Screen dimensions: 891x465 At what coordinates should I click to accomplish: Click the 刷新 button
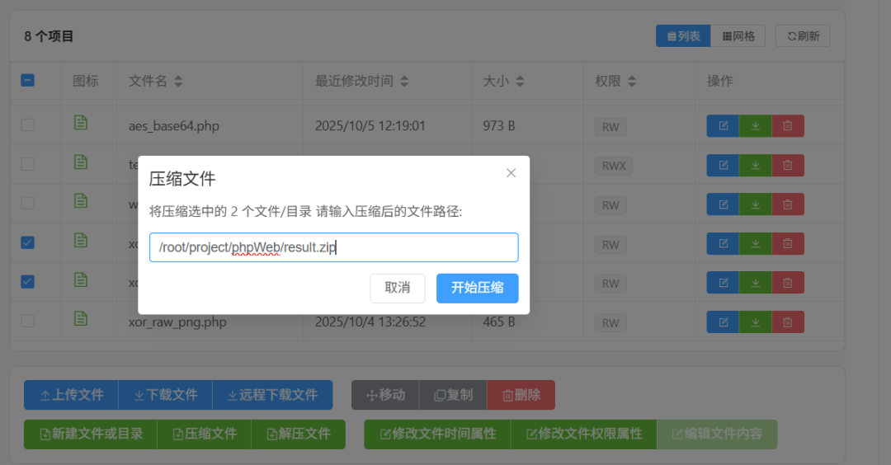click(x=803, y=36)
